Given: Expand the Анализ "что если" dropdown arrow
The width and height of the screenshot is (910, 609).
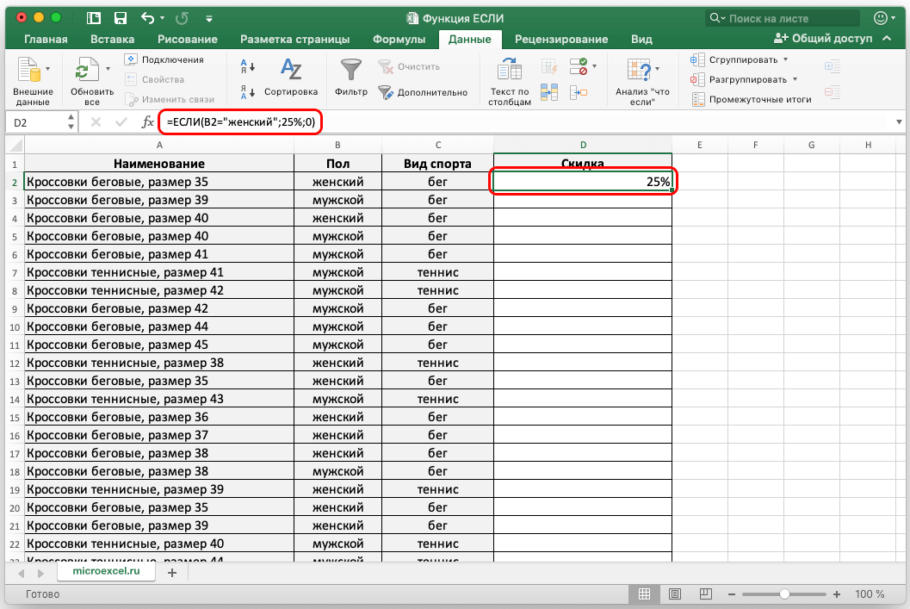Looking at the screenshot, I should coord(658,69).
